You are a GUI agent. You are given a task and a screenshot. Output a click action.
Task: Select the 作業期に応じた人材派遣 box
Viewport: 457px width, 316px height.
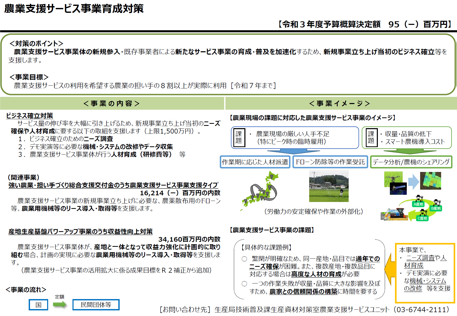pyautogui.click(x=255, y=162)
